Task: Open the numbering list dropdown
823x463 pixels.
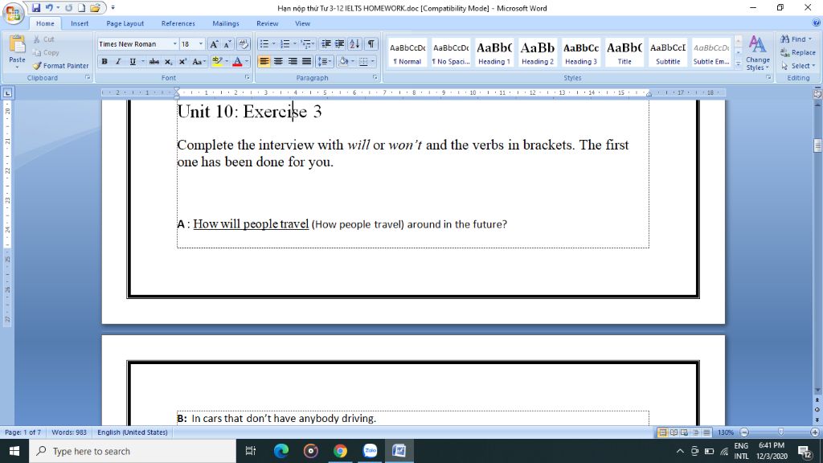Action: (x=294, y=44)
